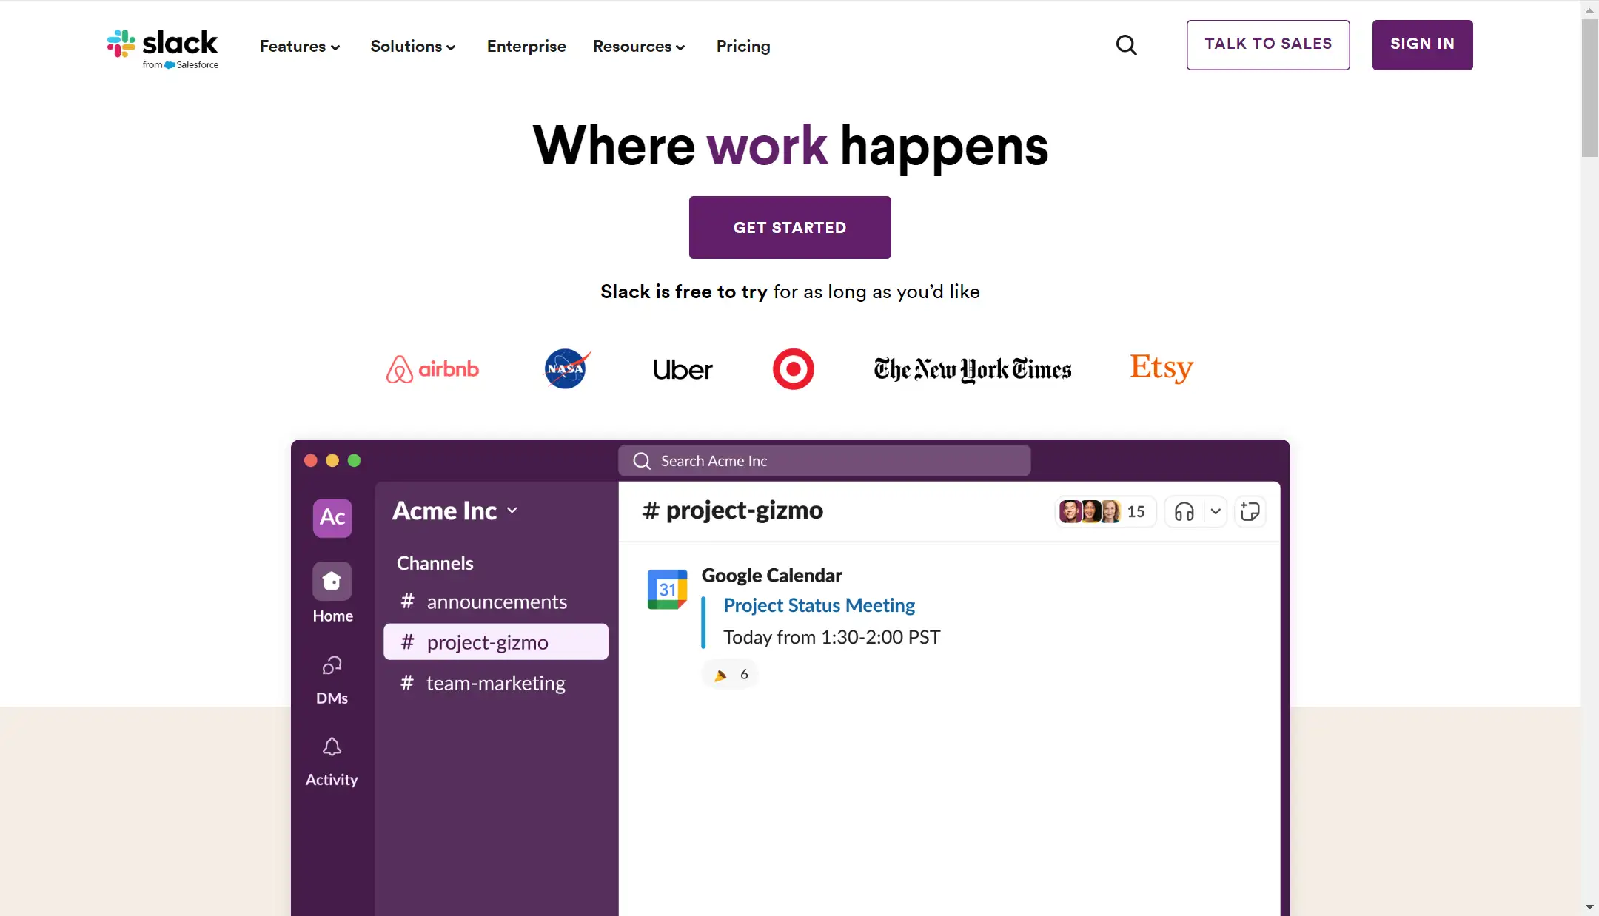Select the team-marketing channel
Screen dimensions: 1599x916
click(495, 682)
